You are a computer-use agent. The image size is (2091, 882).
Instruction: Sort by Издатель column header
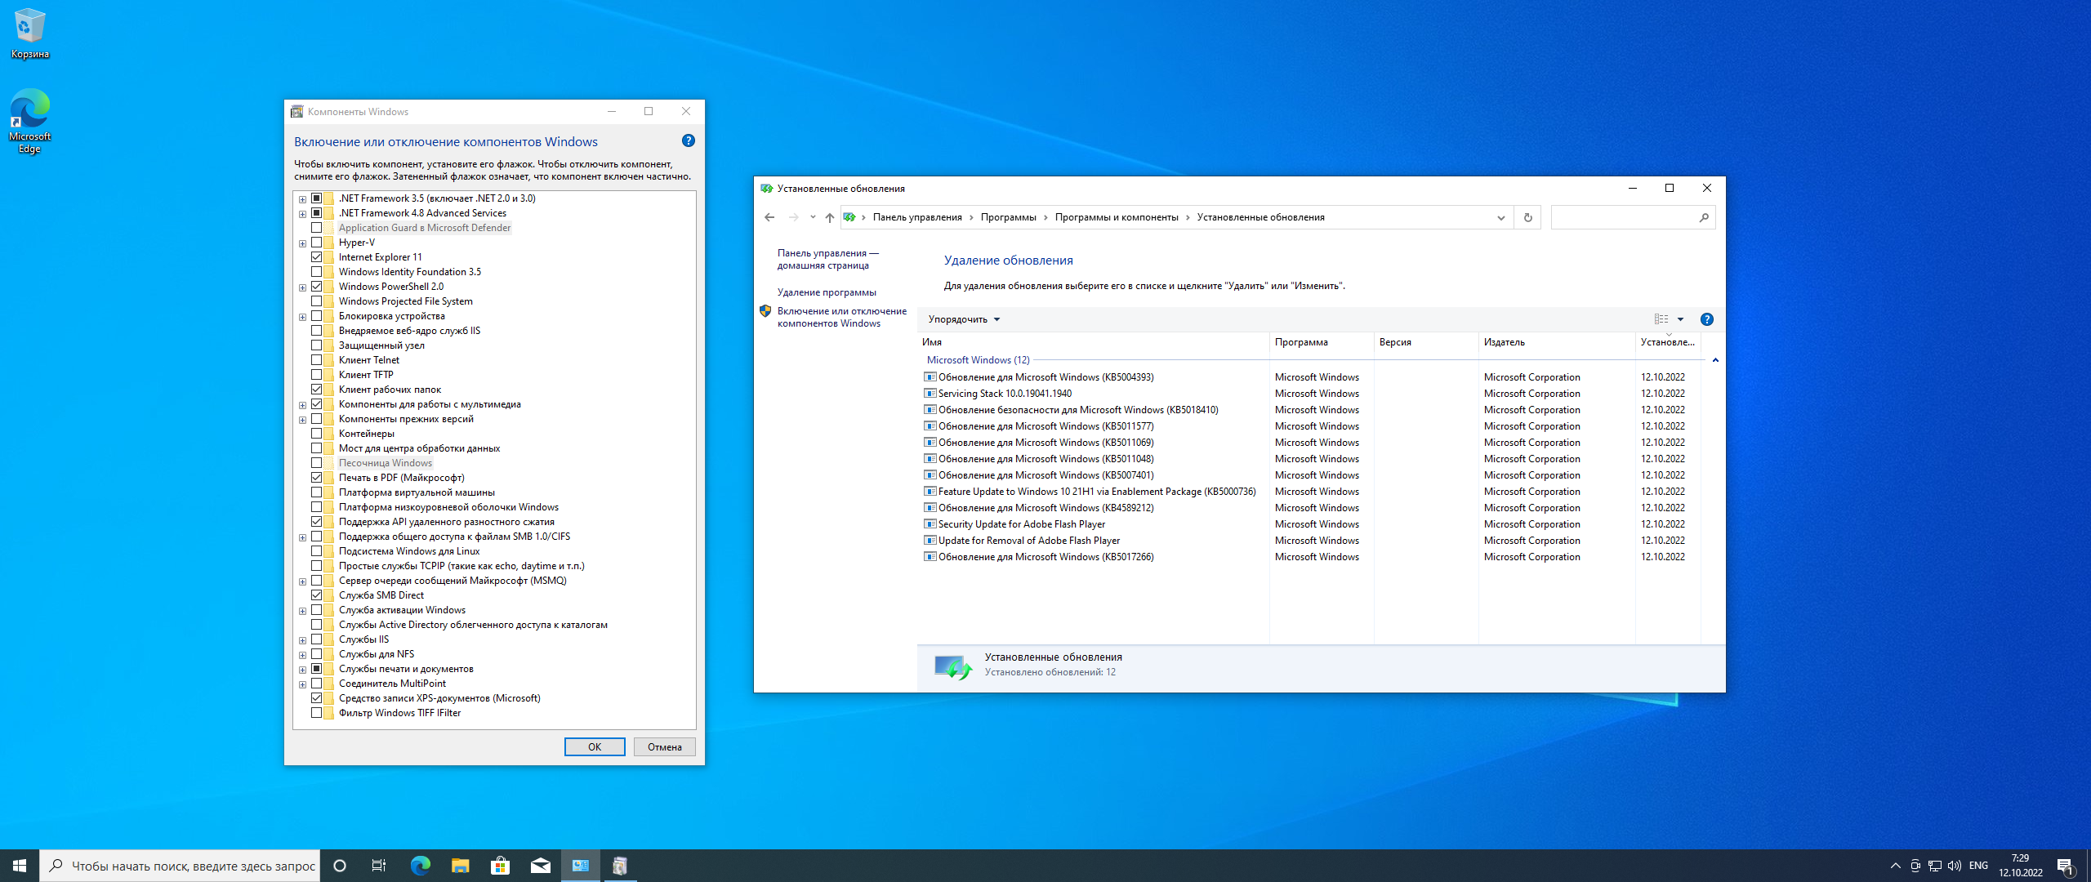(1557, 342)
